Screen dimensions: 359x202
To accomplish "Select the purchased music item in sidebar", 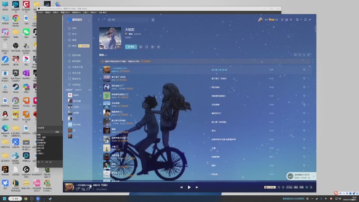I will pyautogui.click(x=74, y=85).
